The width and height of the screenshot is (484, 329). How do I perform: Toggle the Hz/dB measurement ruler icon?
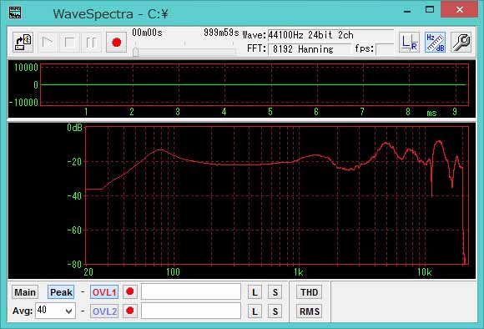(436, 43)
